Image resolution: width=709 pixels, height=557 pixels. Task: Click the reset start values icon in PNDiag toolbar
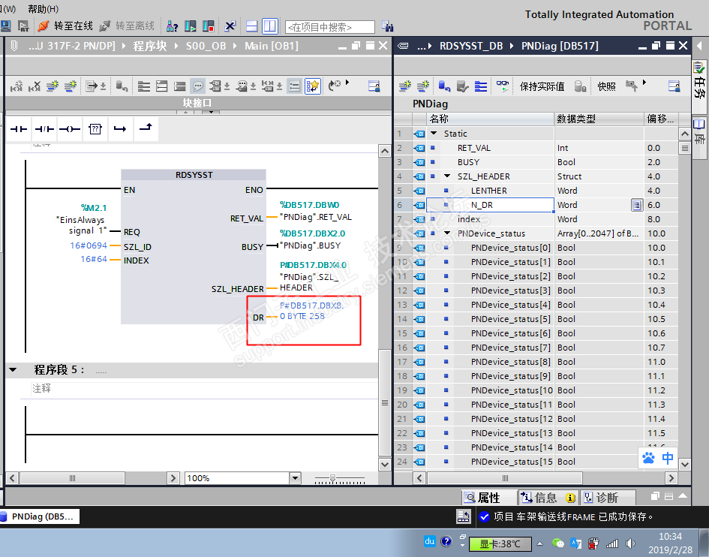coord(444,86)
